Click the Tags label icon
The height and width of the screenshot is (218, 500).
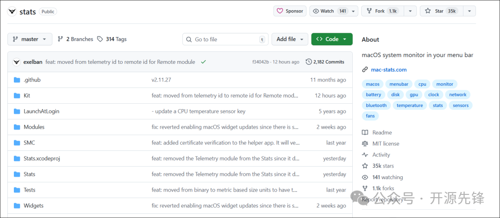point(100,39)
